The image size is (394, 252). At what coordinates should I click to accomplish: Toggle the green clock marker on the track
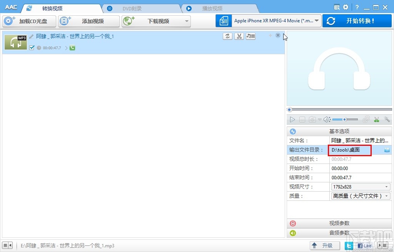[72, 48]
